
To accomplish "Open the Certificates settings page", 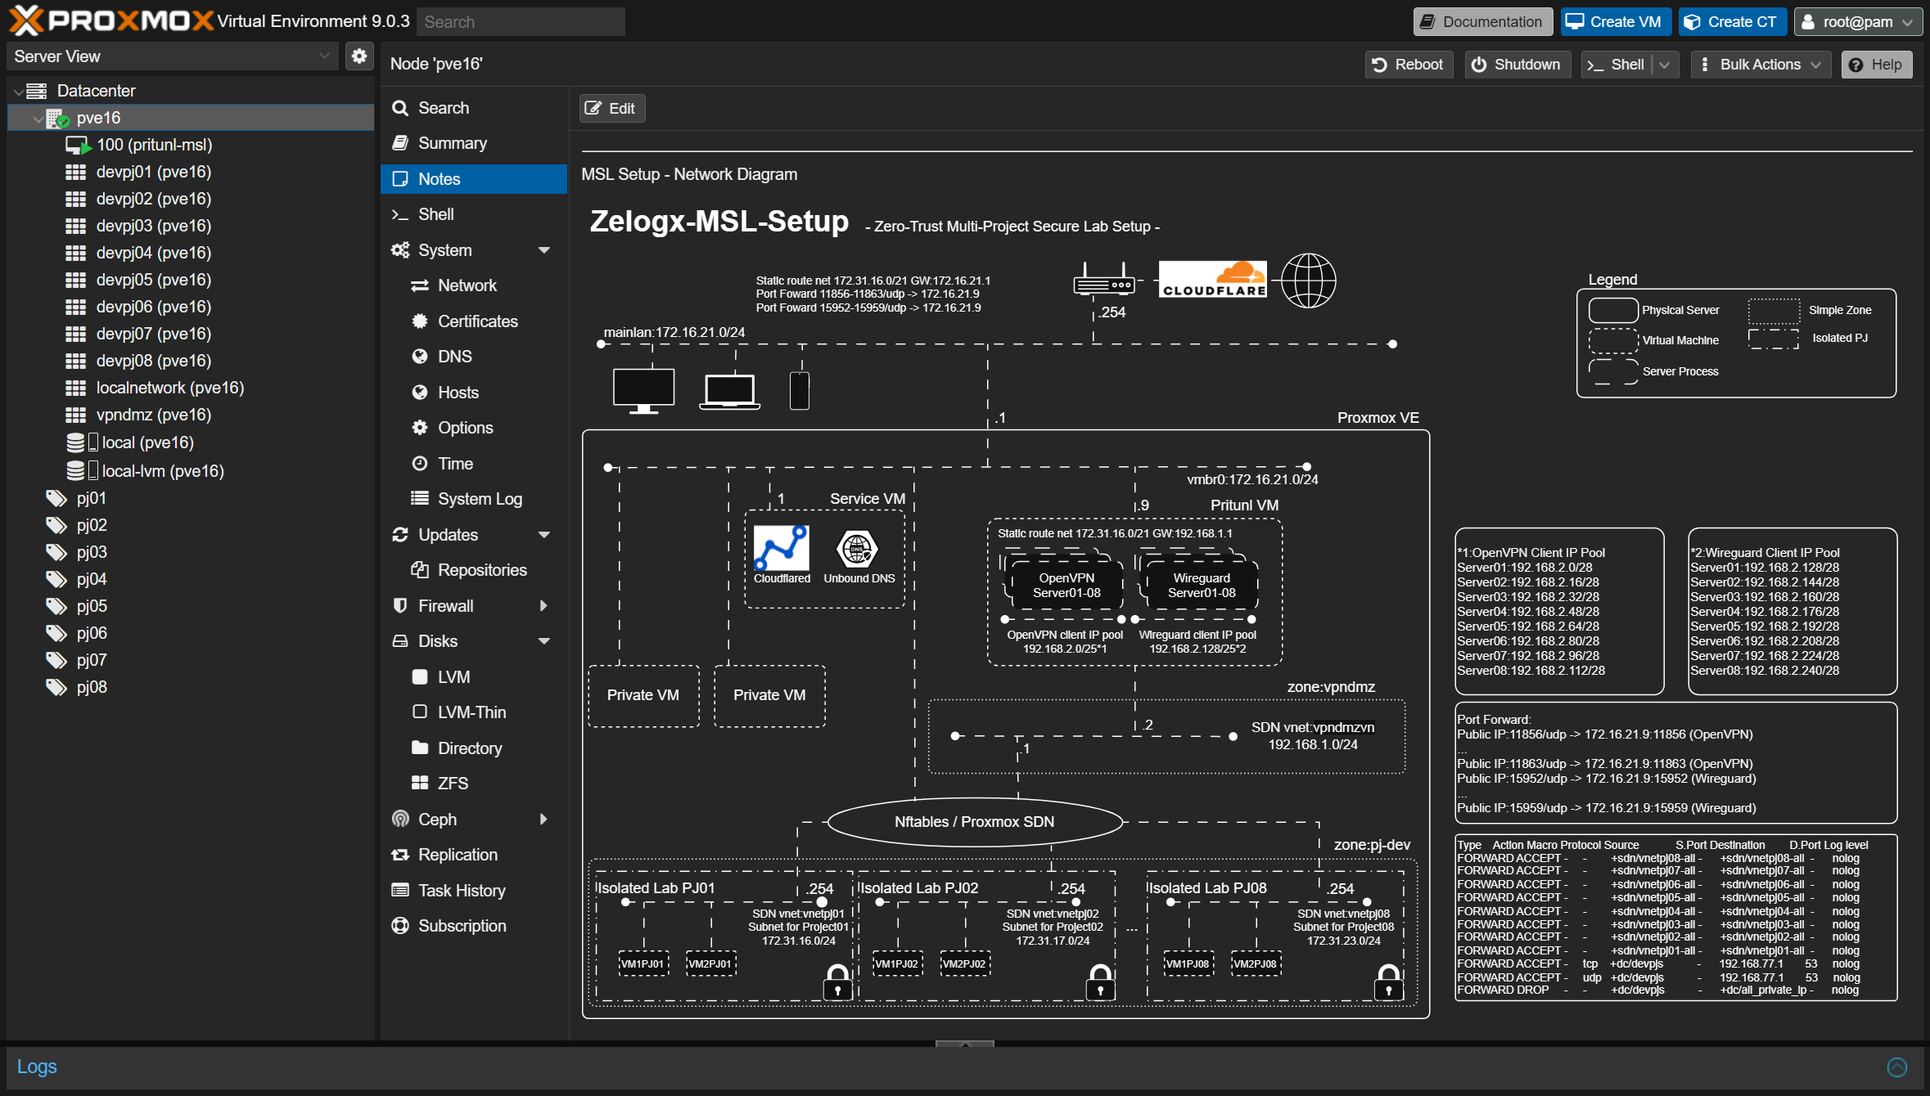I will pyautogui.click(x=477, y=321).
